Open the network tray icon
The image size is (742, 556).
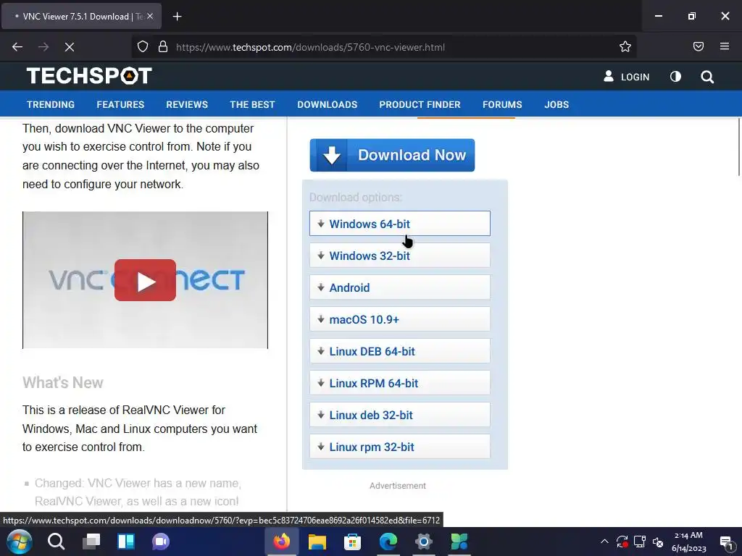coord(640,542)
